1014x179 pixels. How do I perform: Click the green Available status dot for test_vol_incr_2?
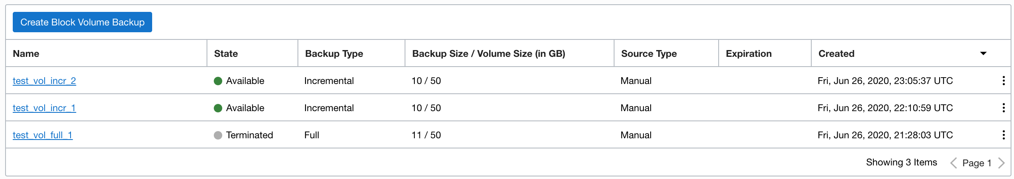(x=218, y=81)
